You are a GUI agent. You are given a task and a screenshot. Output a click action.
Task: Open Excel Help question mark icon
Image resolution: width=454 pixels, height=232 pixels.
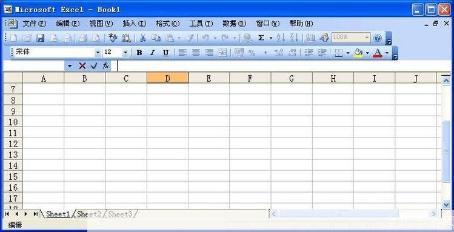point(378,38)
